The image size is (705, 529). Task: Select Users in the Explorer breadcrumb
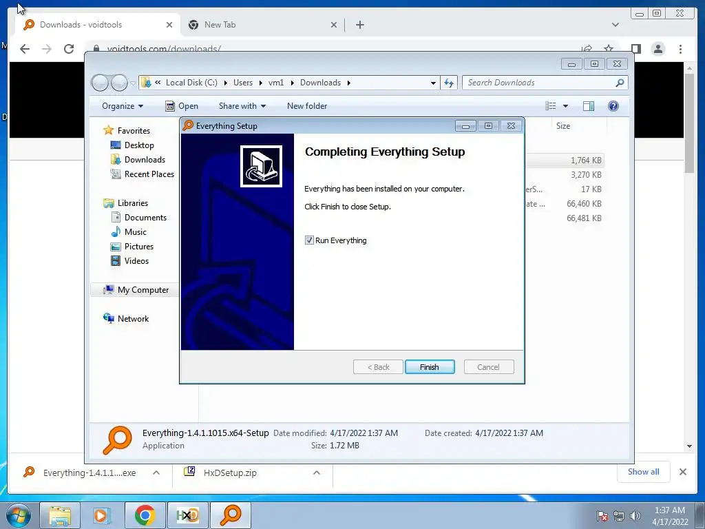point(243,83)
